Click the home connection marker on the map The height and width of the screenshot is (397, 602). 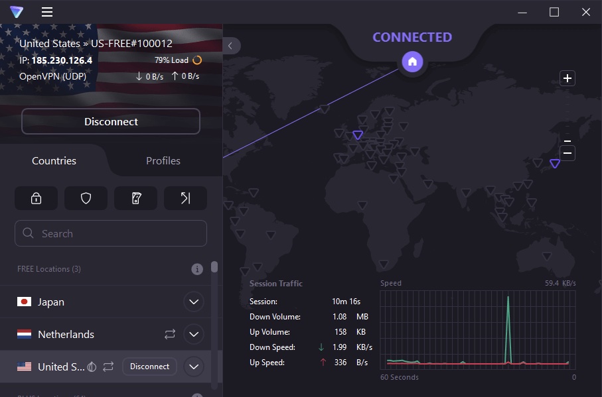pos(412,62)
